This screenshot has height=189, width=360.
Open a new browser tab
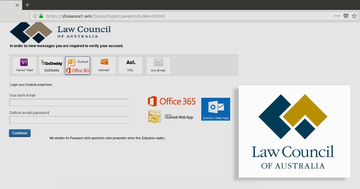click(27, 5)
